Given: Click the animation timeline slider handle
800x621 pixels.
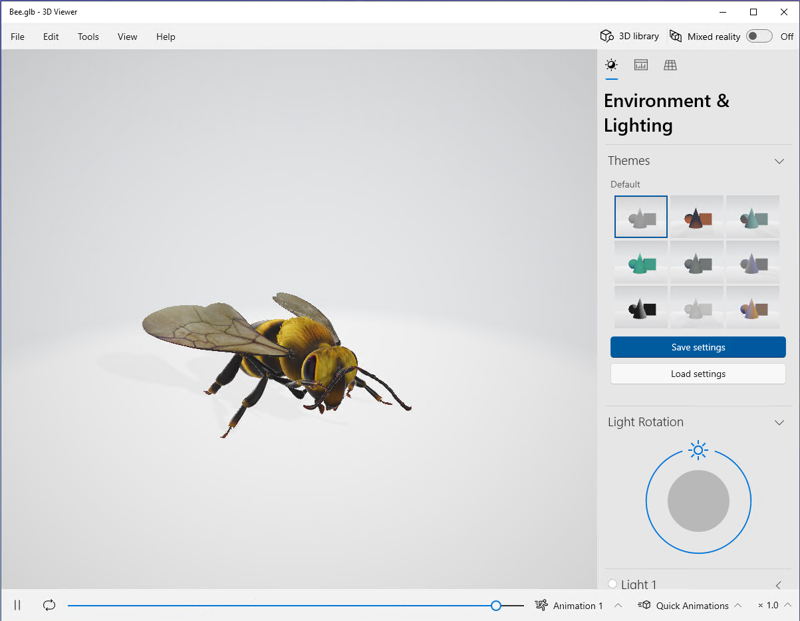Looking at the screenshot, I should pos(496,605).
